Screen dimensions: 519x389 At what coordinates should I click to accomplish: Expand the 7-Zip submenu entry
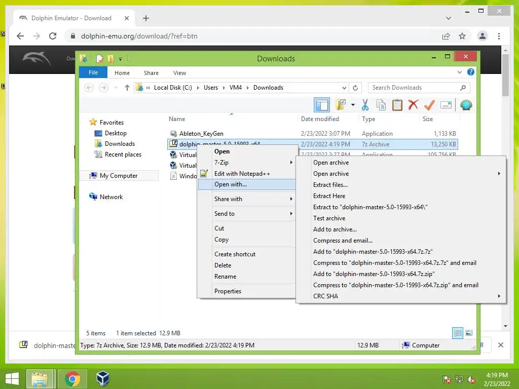247,163
